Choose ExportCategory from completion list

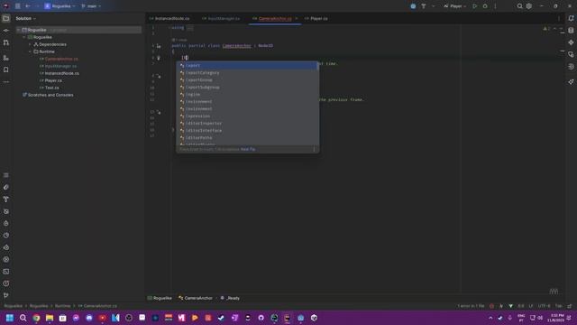[x=246, y=73]
